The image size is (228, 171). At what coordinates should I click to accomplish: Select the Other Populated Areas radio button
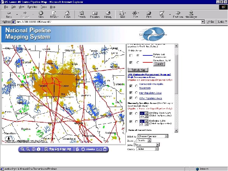tap(136, 98)
